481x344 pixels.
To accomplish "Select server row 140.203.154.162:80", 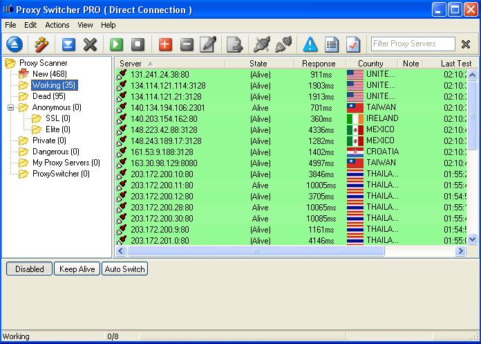I will click(x=292, y=119).
